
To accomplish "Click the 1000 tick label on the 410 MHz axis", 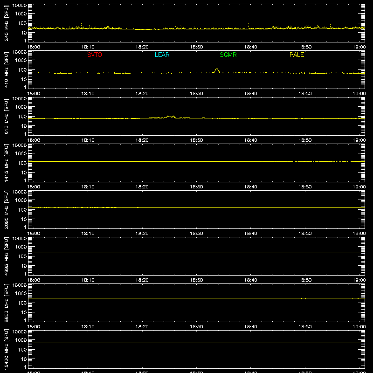I will point(21,61).
